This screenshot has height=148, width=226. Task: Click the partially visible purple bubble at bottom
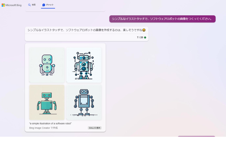(x=196, y=136)
